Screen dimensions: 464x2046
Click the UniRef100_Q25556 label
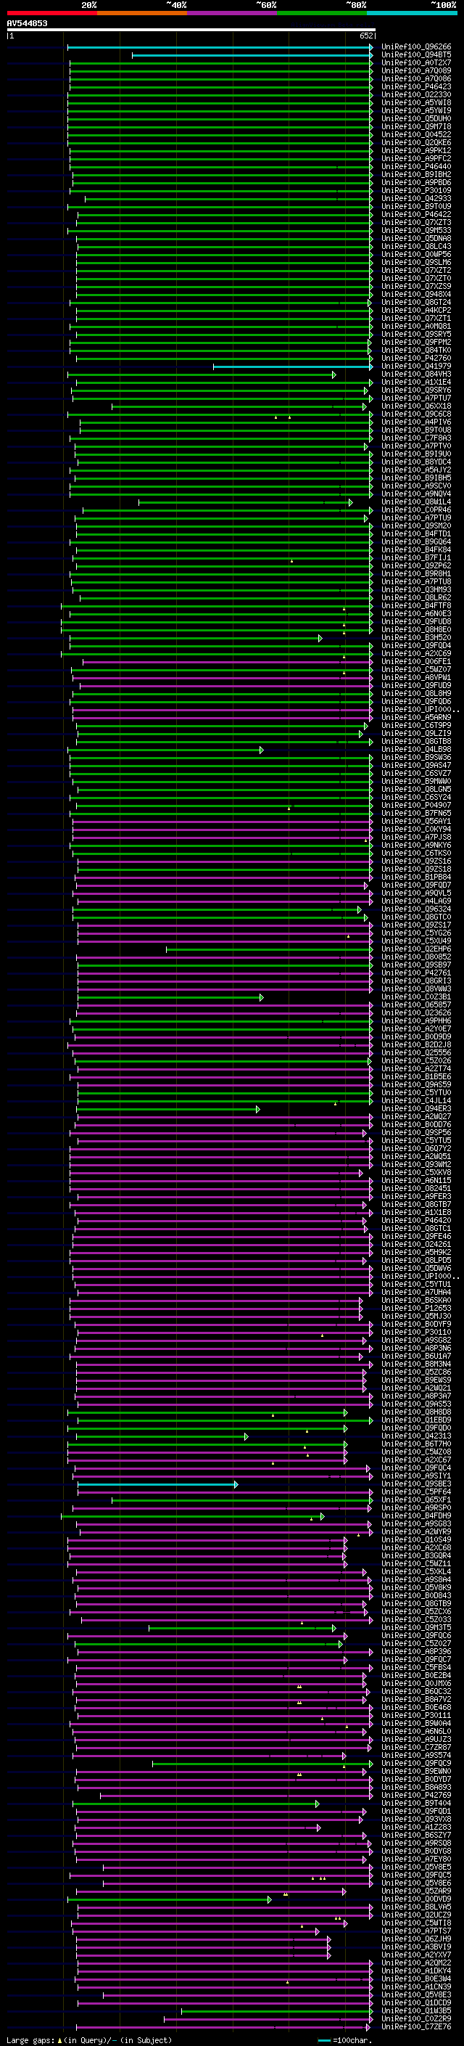click(x=415, y=1052)
